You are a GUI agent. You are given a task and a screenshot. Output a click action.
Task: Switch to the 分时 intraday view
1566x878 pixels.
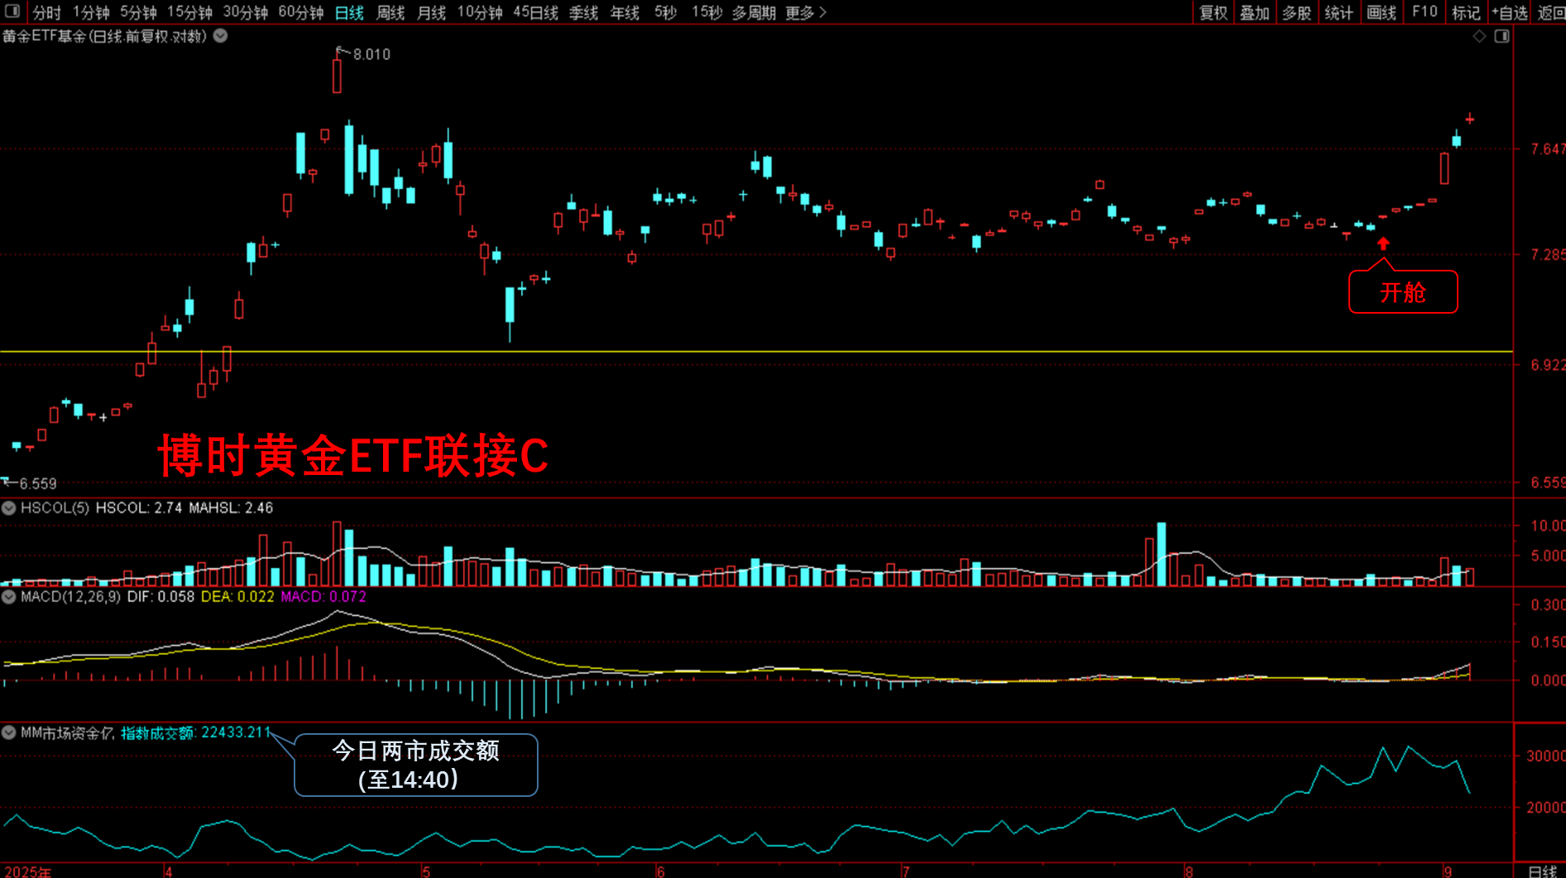coord(47,12)
